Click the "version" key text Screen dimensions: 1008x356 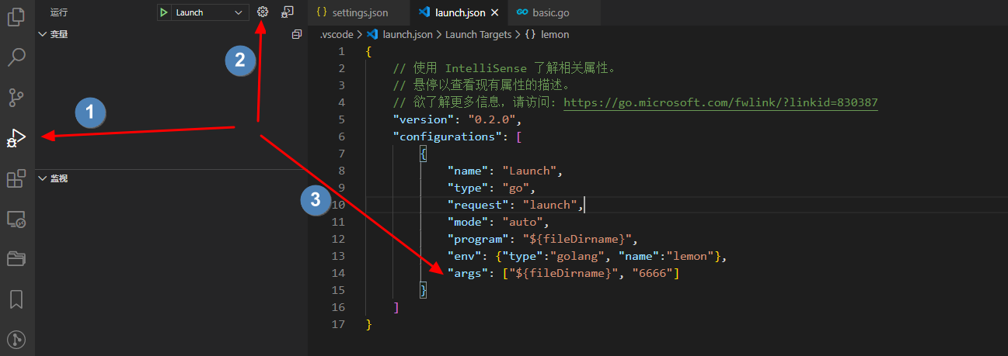(423, 119)
